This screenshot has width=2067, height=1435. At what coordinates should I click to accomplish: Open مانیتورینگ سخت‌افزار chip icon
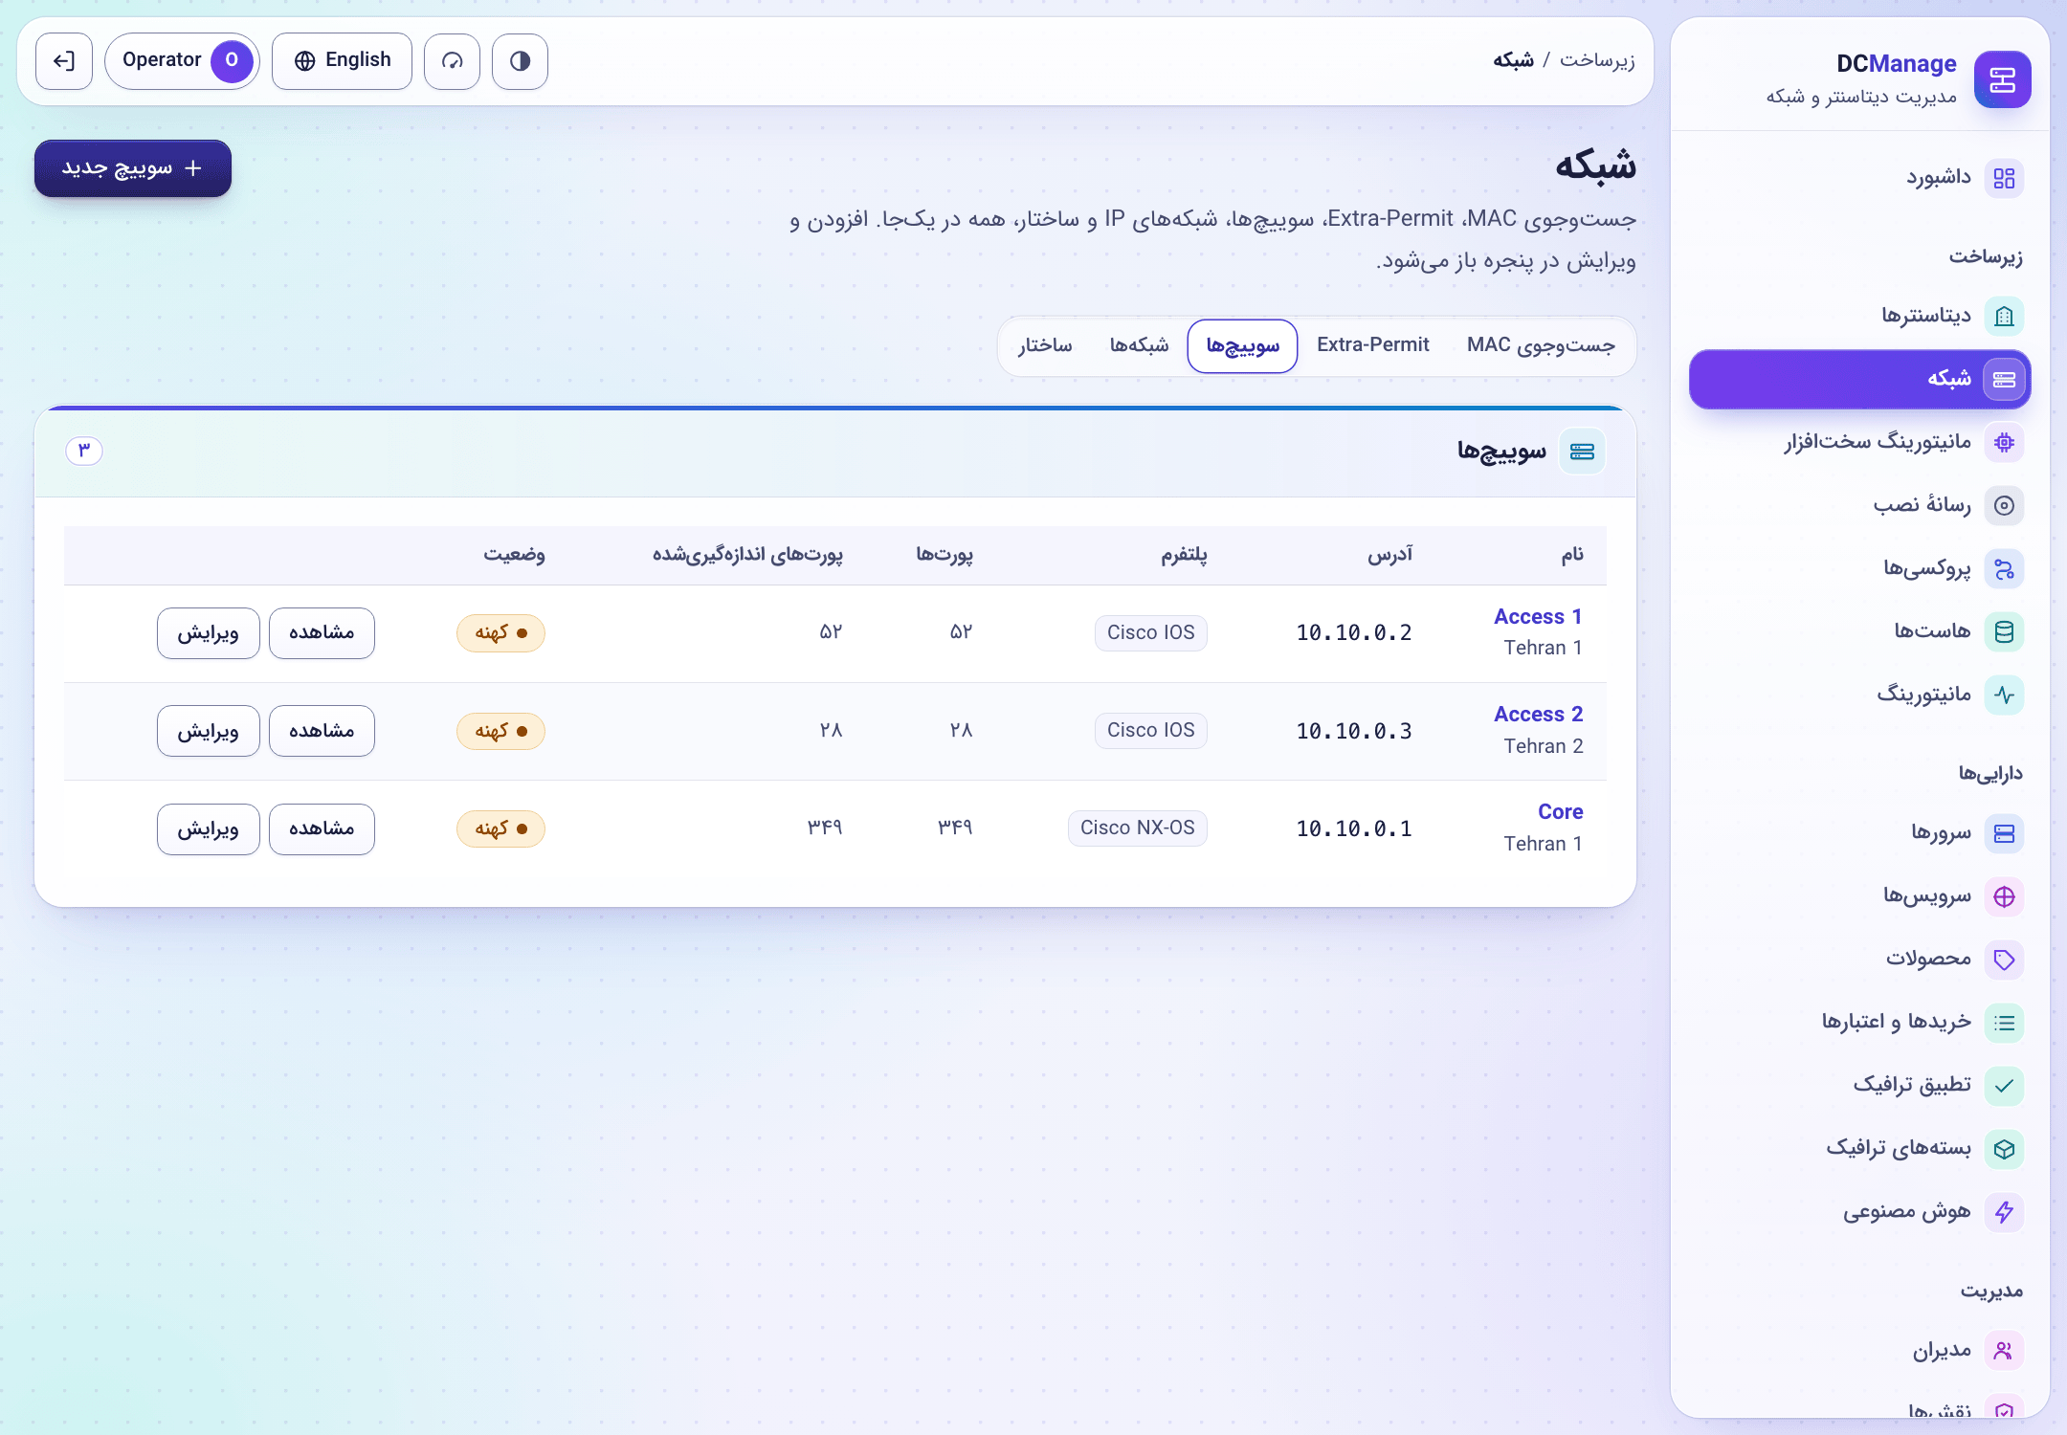click(x=2004, y=442)
